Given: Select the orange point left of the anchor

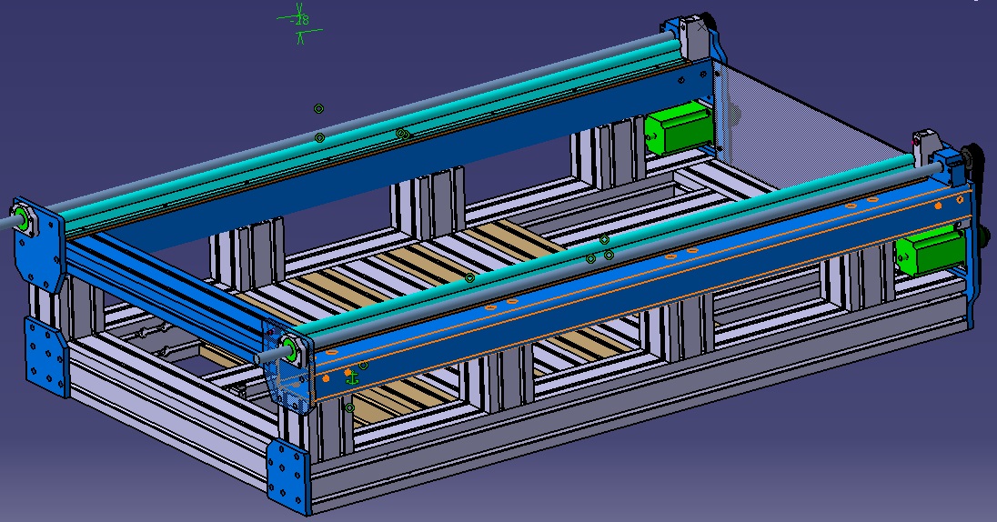Looking at the screenshot, I should tap(326, 377).
